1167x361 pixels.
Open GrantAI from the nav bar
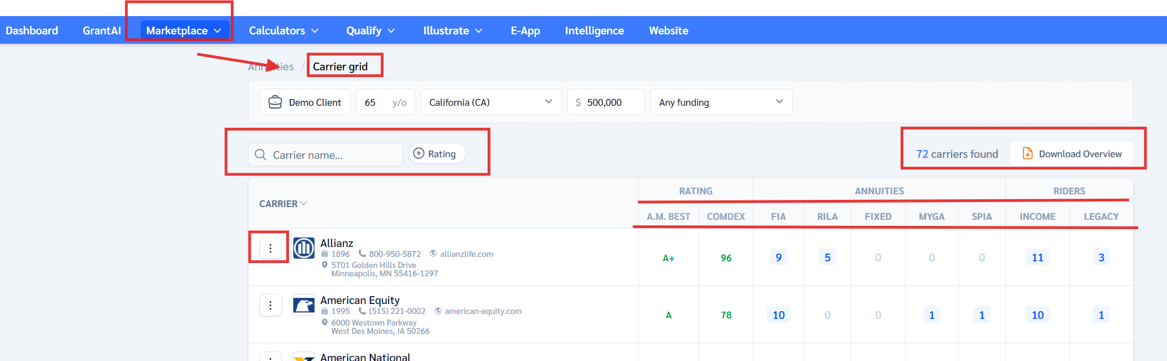coord(102,30)
